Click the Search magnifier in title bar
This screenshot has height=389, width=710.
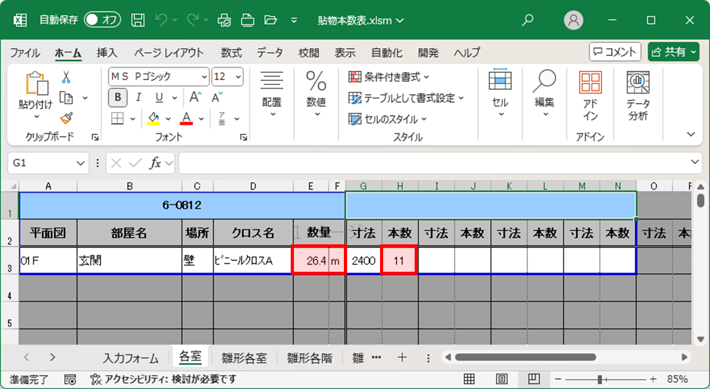(527, 20)
